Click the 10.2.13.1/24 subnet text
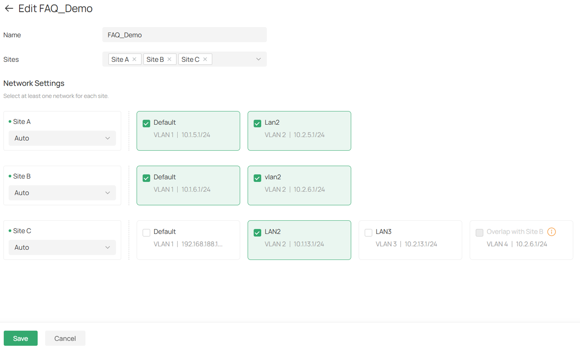This screenshot has width=580, height=348. (x=421, y=244)
